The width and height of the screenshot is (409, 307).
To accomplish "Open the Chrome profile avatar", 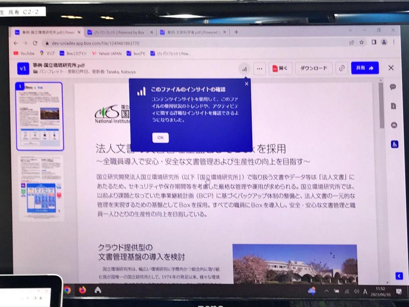I will tap(384, 42).
